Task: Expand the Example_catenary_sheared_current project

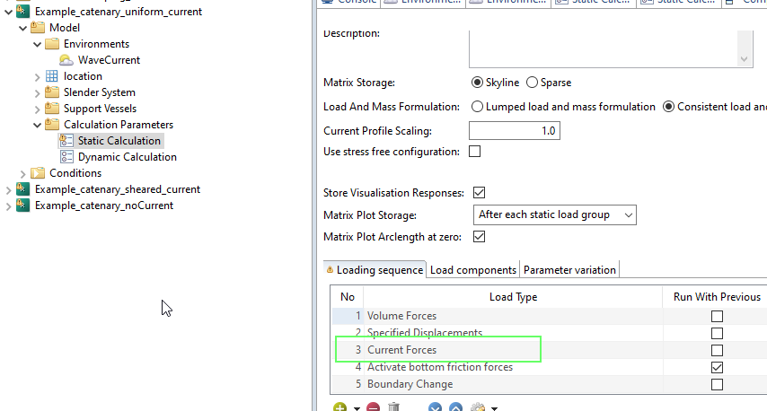Action: [9, 189]
